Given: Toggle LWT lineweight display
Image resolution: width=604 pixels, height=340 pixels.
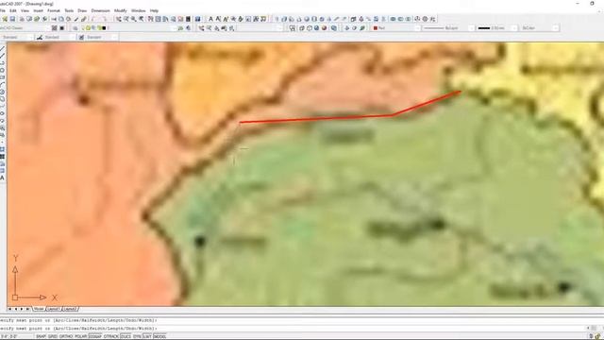Looking at the screenshot, I should pos(147,336).
